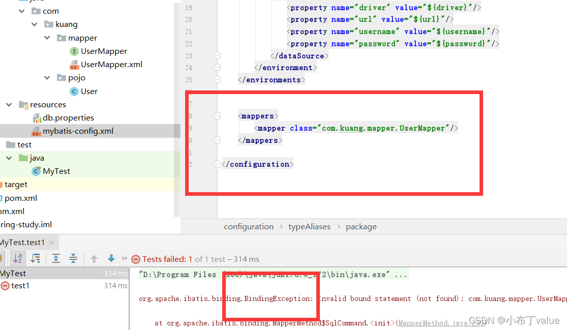The height and width of the screenshot is (330, 567).
Task: Fold the closing dataSource tag at line 23
Action: [217, 55]
